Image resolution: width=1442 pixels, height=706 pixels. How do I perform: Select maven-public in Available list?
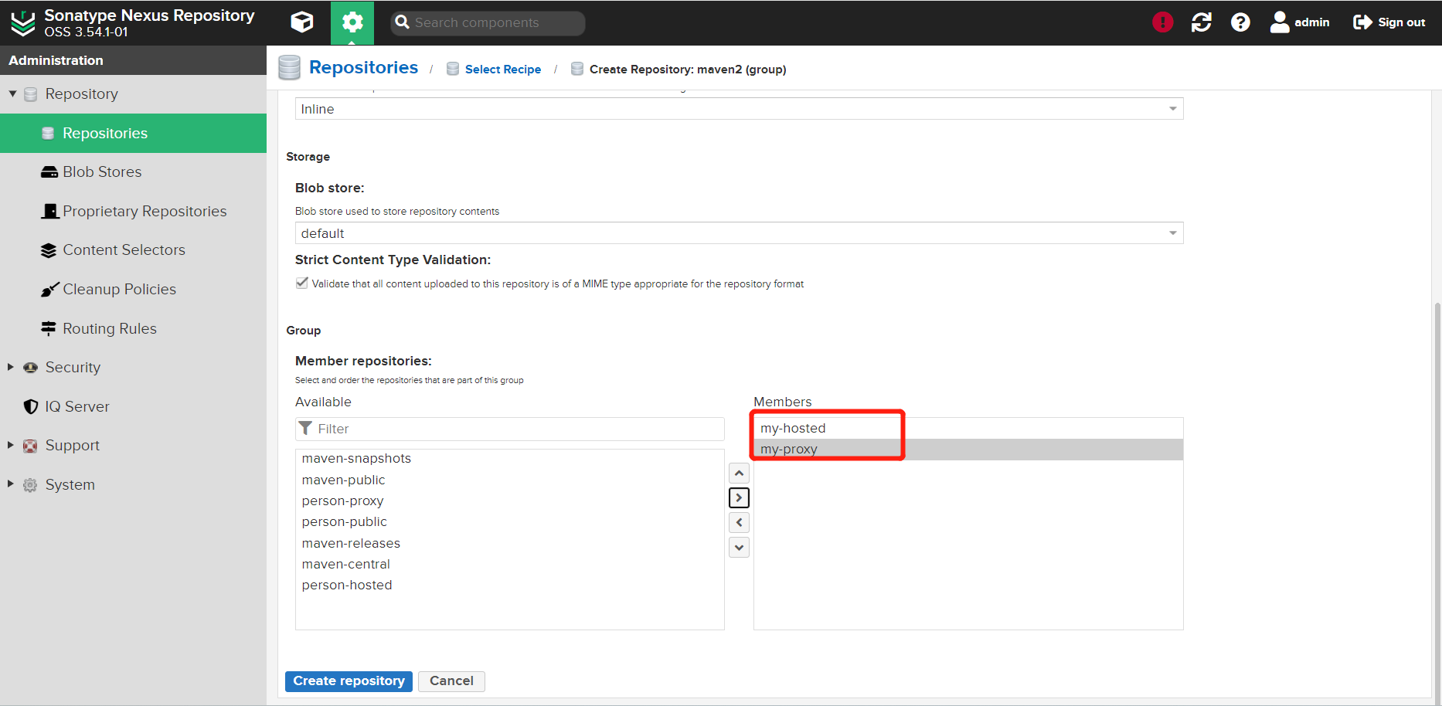[x=510, y=480]
